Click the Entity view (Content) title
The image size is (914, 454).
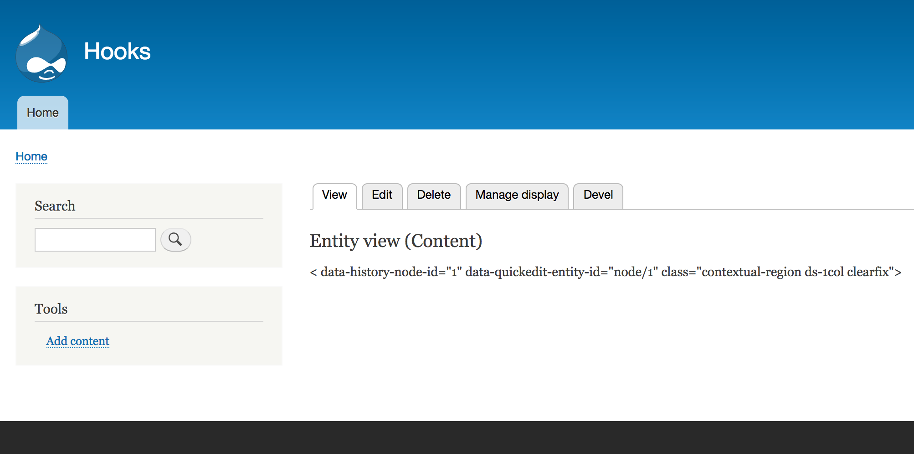(x=396, y=241)
